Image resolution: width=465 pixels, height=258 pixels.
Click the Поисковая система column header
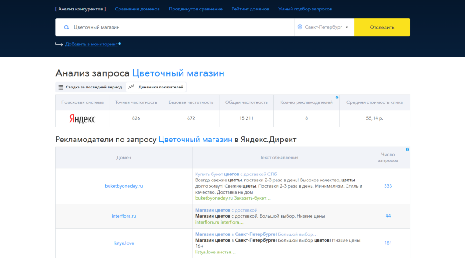83,102
